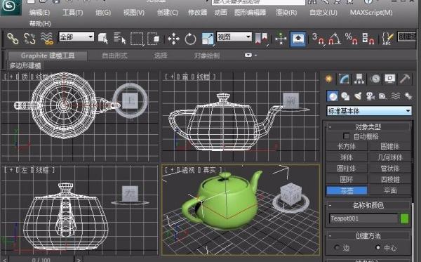Open the Hierarchy panel tab
Image resolution: width=421 pixels, height=262 pixels.
[359, 79]
